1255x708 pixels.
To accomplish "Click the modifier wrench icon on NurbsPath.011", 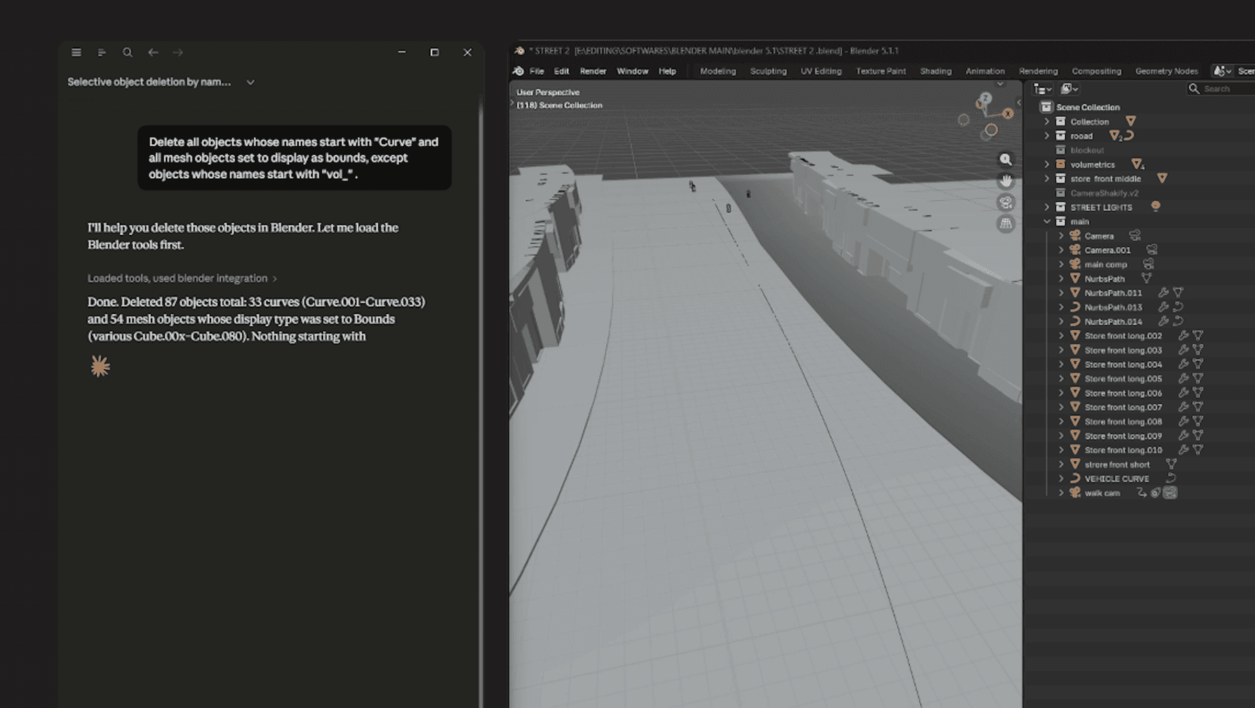I will tap(1163, 293).
